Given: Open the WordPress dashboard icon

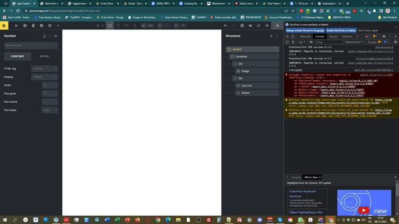Looking at the screenshot, I should tap(258, 25).
